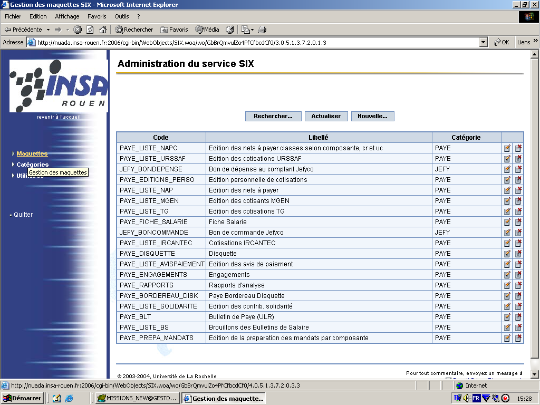This screenshot has height=405, width=540.
Task: Expand the forward history dropdown arrow
Action: tap(67, 30)
